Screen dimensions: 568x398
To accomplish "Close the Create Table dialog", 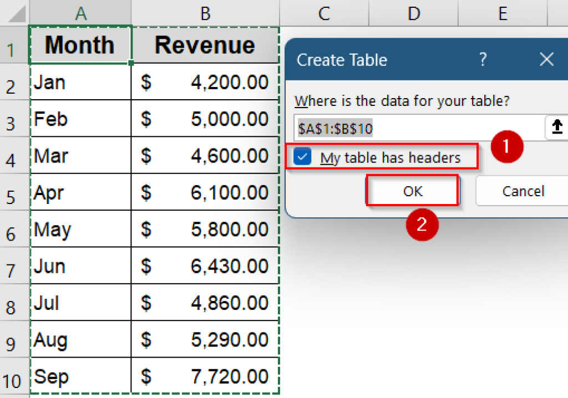I will 546,59.
